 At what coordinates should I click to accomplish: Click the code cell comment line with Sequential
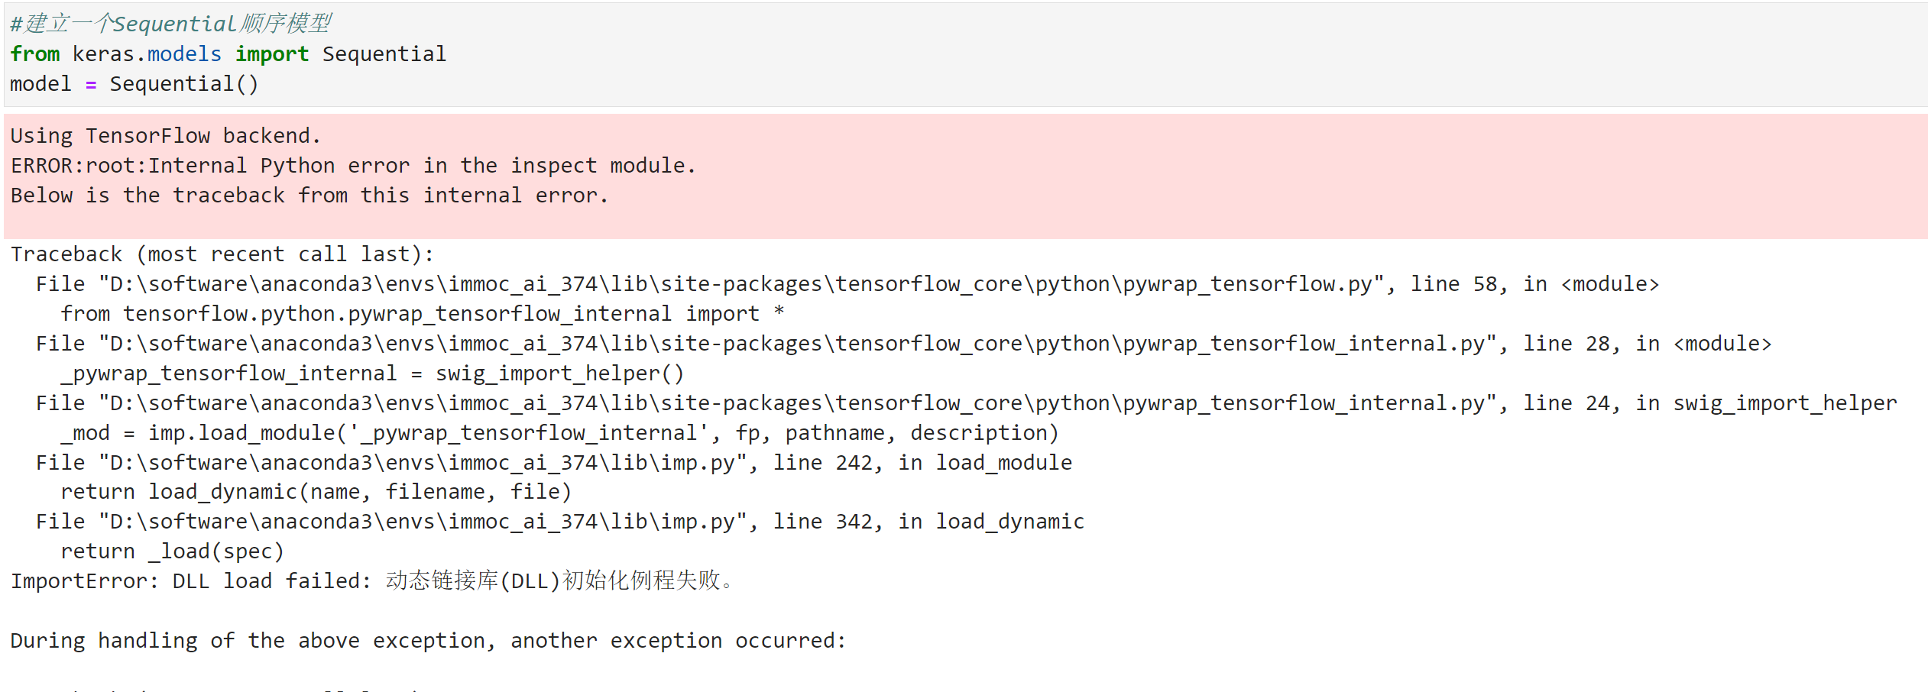click(170, 24)
